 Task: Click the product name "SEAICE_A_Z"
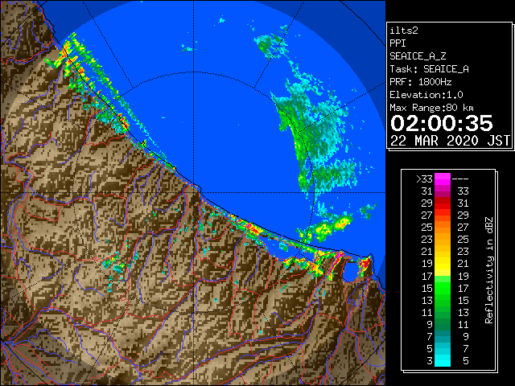pyautogui.click(x=418, y=56)
